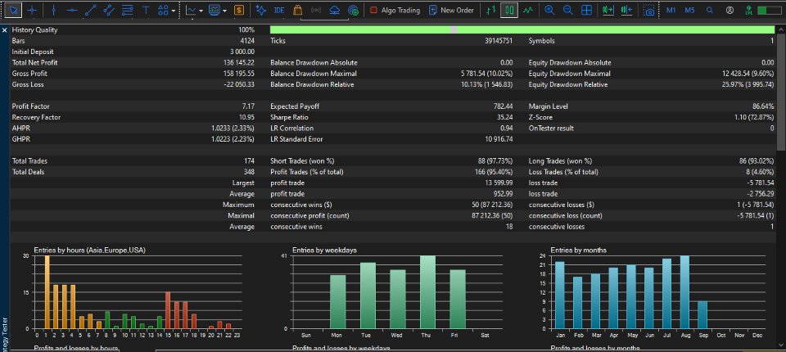Open the signals broadcast icon
The height and width of the screenshot is (352, 786).
coord(316,10)
